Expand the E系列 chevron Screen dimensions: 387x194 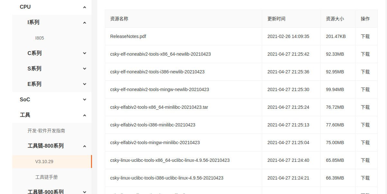pyautogui.click(x=85, y=84)
